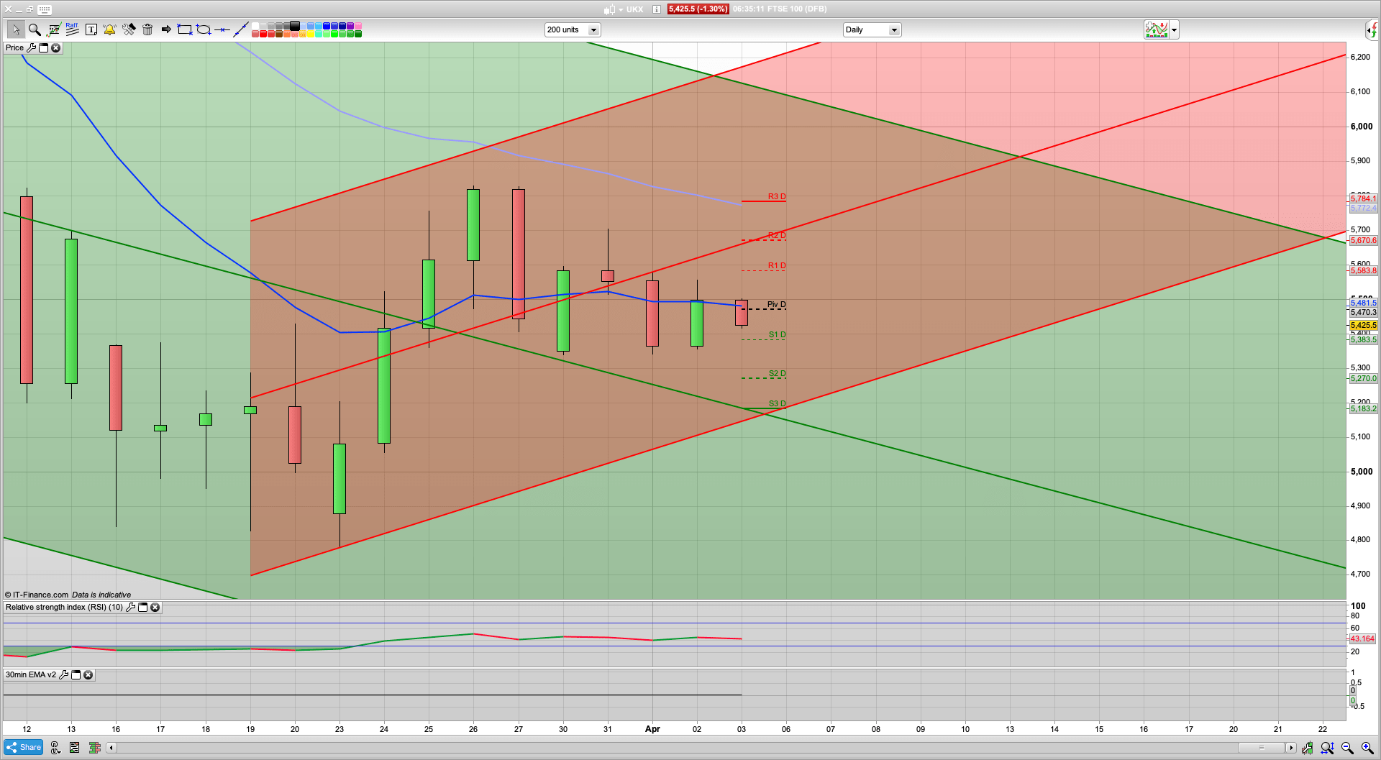Screen dimensions: 1381x760
Task: Open Price panel settings wrench
Action: [x=32, y=48]
